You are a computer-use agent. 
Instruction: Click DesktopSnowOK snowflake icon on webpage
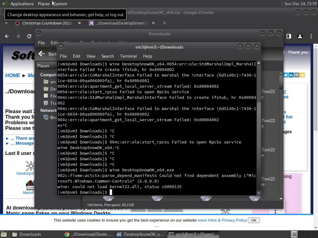30,166
